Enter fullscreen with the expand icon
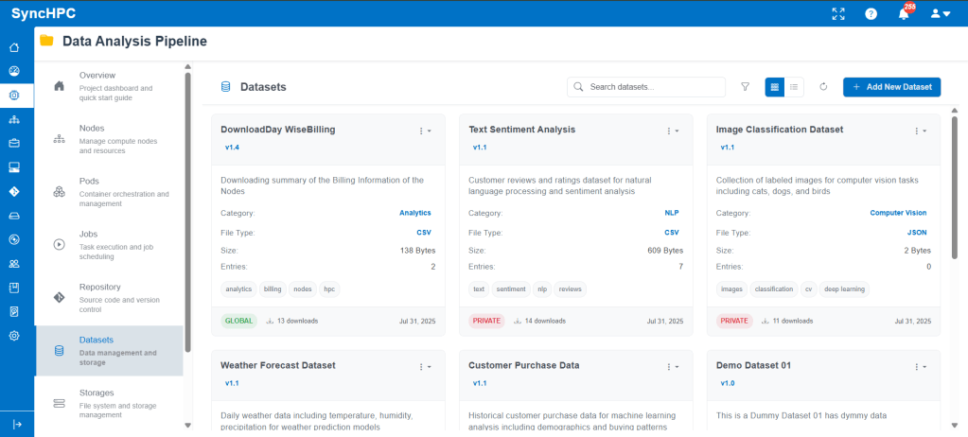This screenshot has width=968, height=437. (x=837, y=14)
